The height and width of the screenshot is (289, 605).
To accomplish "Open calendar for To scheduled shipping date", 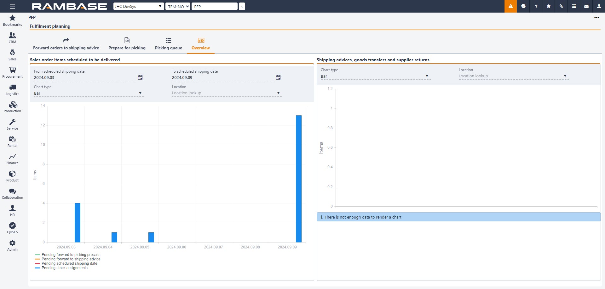I will tap(278, 77).
